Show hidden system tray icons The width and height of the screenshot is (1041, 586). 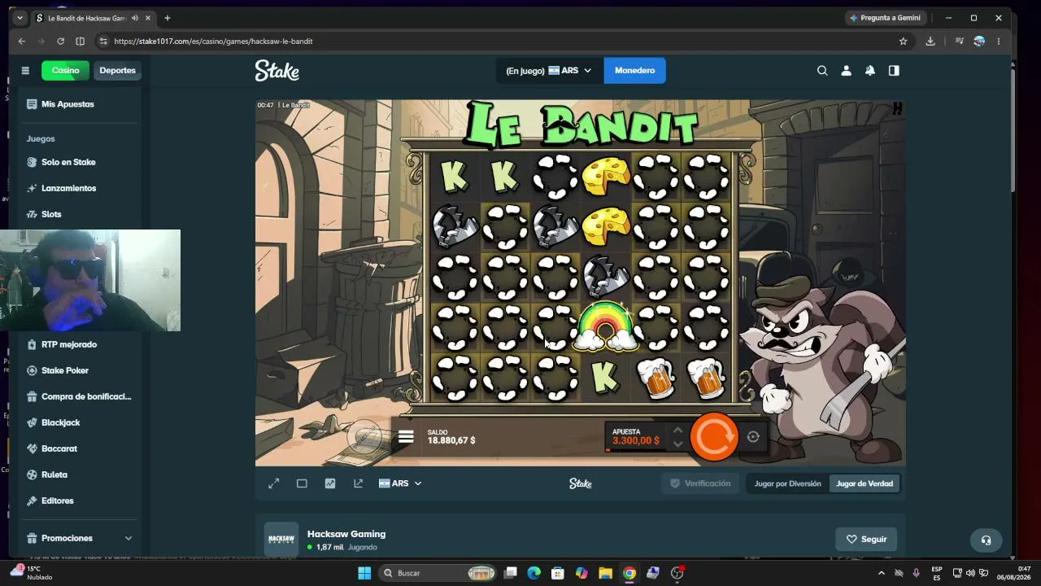(x=881, y=573)
